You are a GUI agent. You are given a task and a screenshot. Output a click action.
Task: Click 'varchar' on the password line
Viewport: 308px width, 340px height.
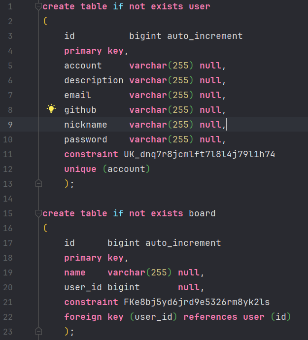[x=148, y=139]
